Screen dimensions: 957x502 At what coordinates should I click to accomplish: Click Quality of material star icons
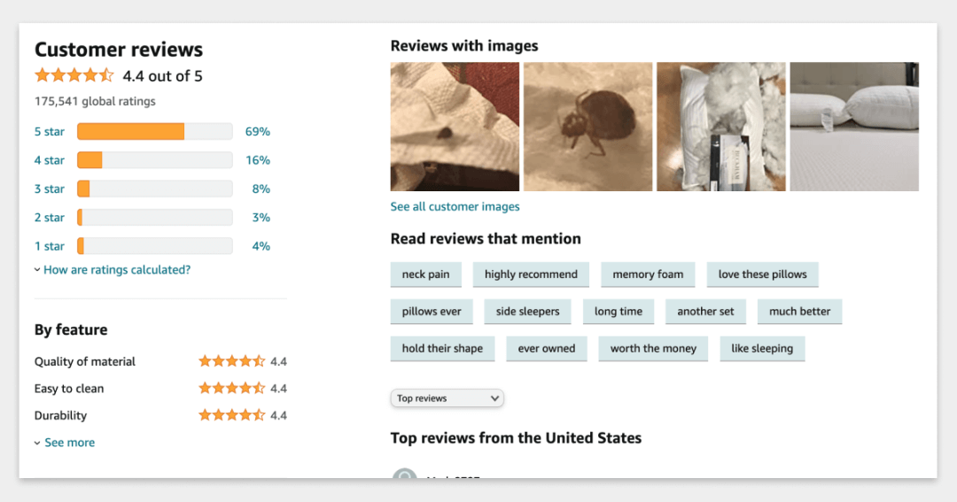tap(232, 362)
